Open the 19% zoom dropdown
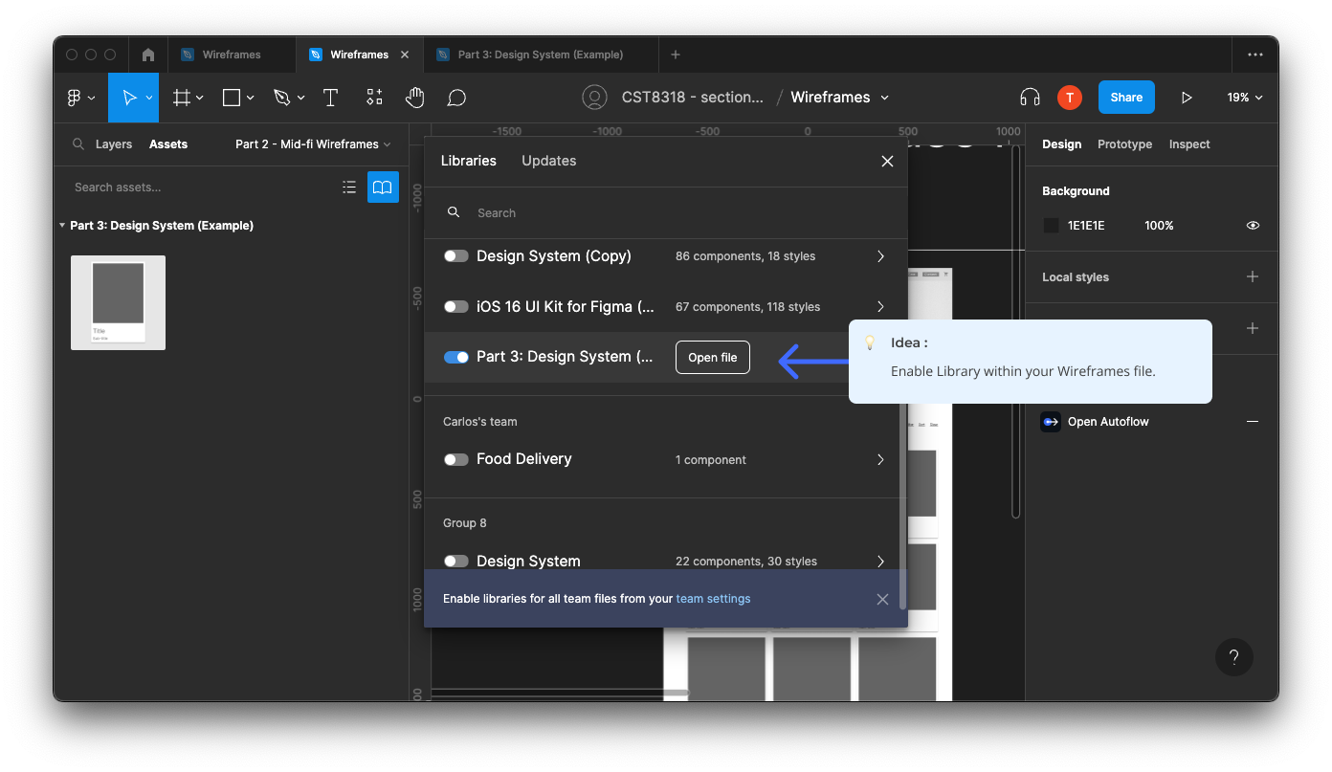This screenshot has height=772, width=1332. tap(1244, 98)
